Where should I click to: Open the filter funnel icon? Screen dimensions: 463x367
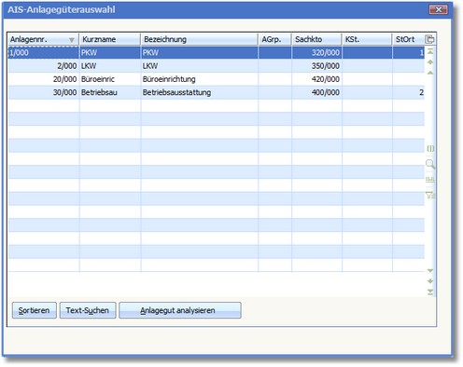pos(430,195)
